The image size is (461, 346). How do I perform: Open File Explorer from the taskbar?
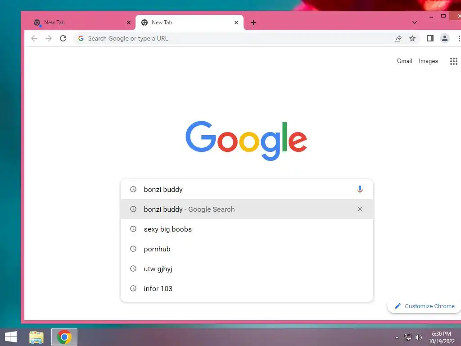pyautogui.click(x=36, y=337)
